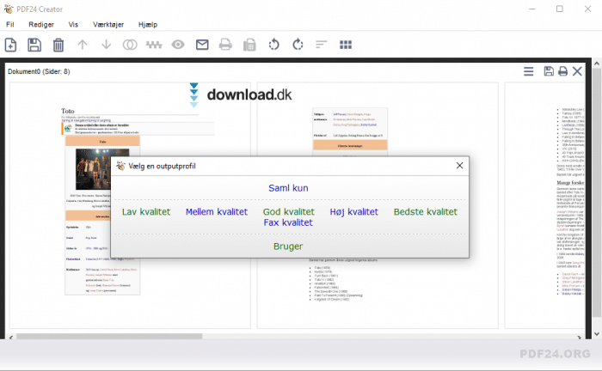Select Mellem kvalitet output profile
This screenshot has width=602, height=371.
point(217,211)
